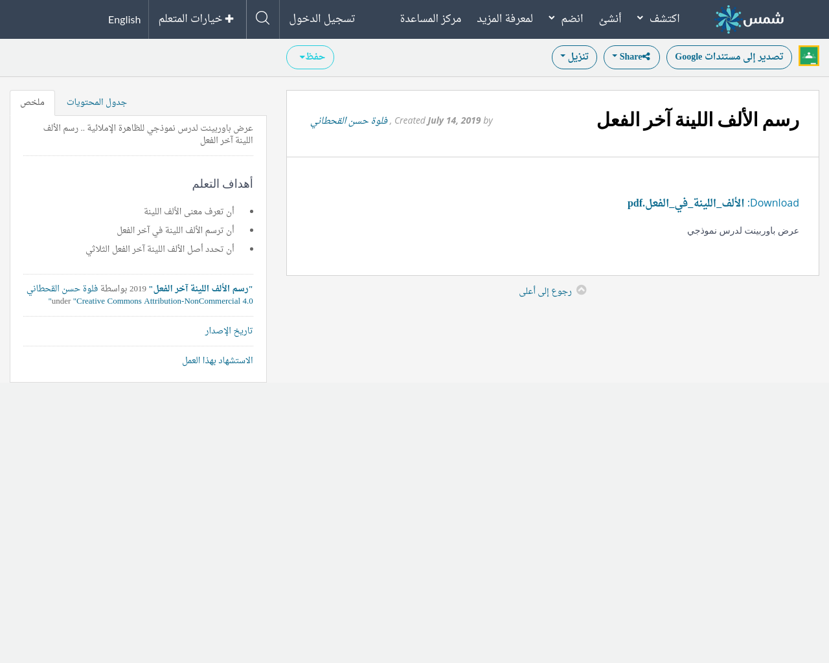
Task: Open the search magnifier icon
Action: (x=262, y=18)
